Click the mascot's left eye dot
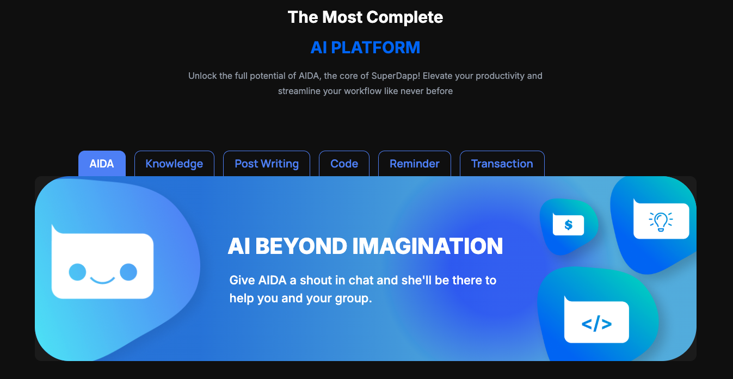This screenshot has width=733, height=379. pyautogui.click(x=77, y=272)
